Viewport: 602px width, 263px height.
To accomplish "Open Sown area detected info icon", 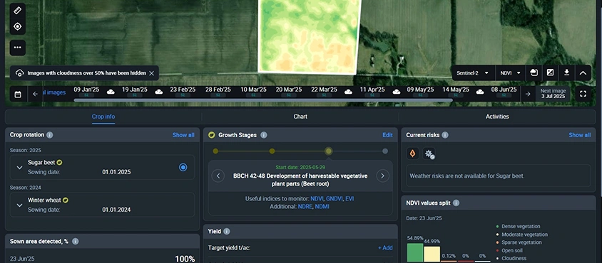I will 76,241.
